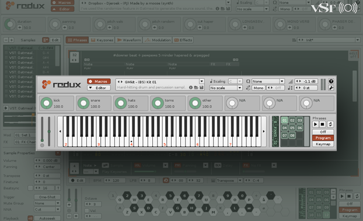Show preset info icon beside GMkit description
363x221 pixels.
coord(191,87)
